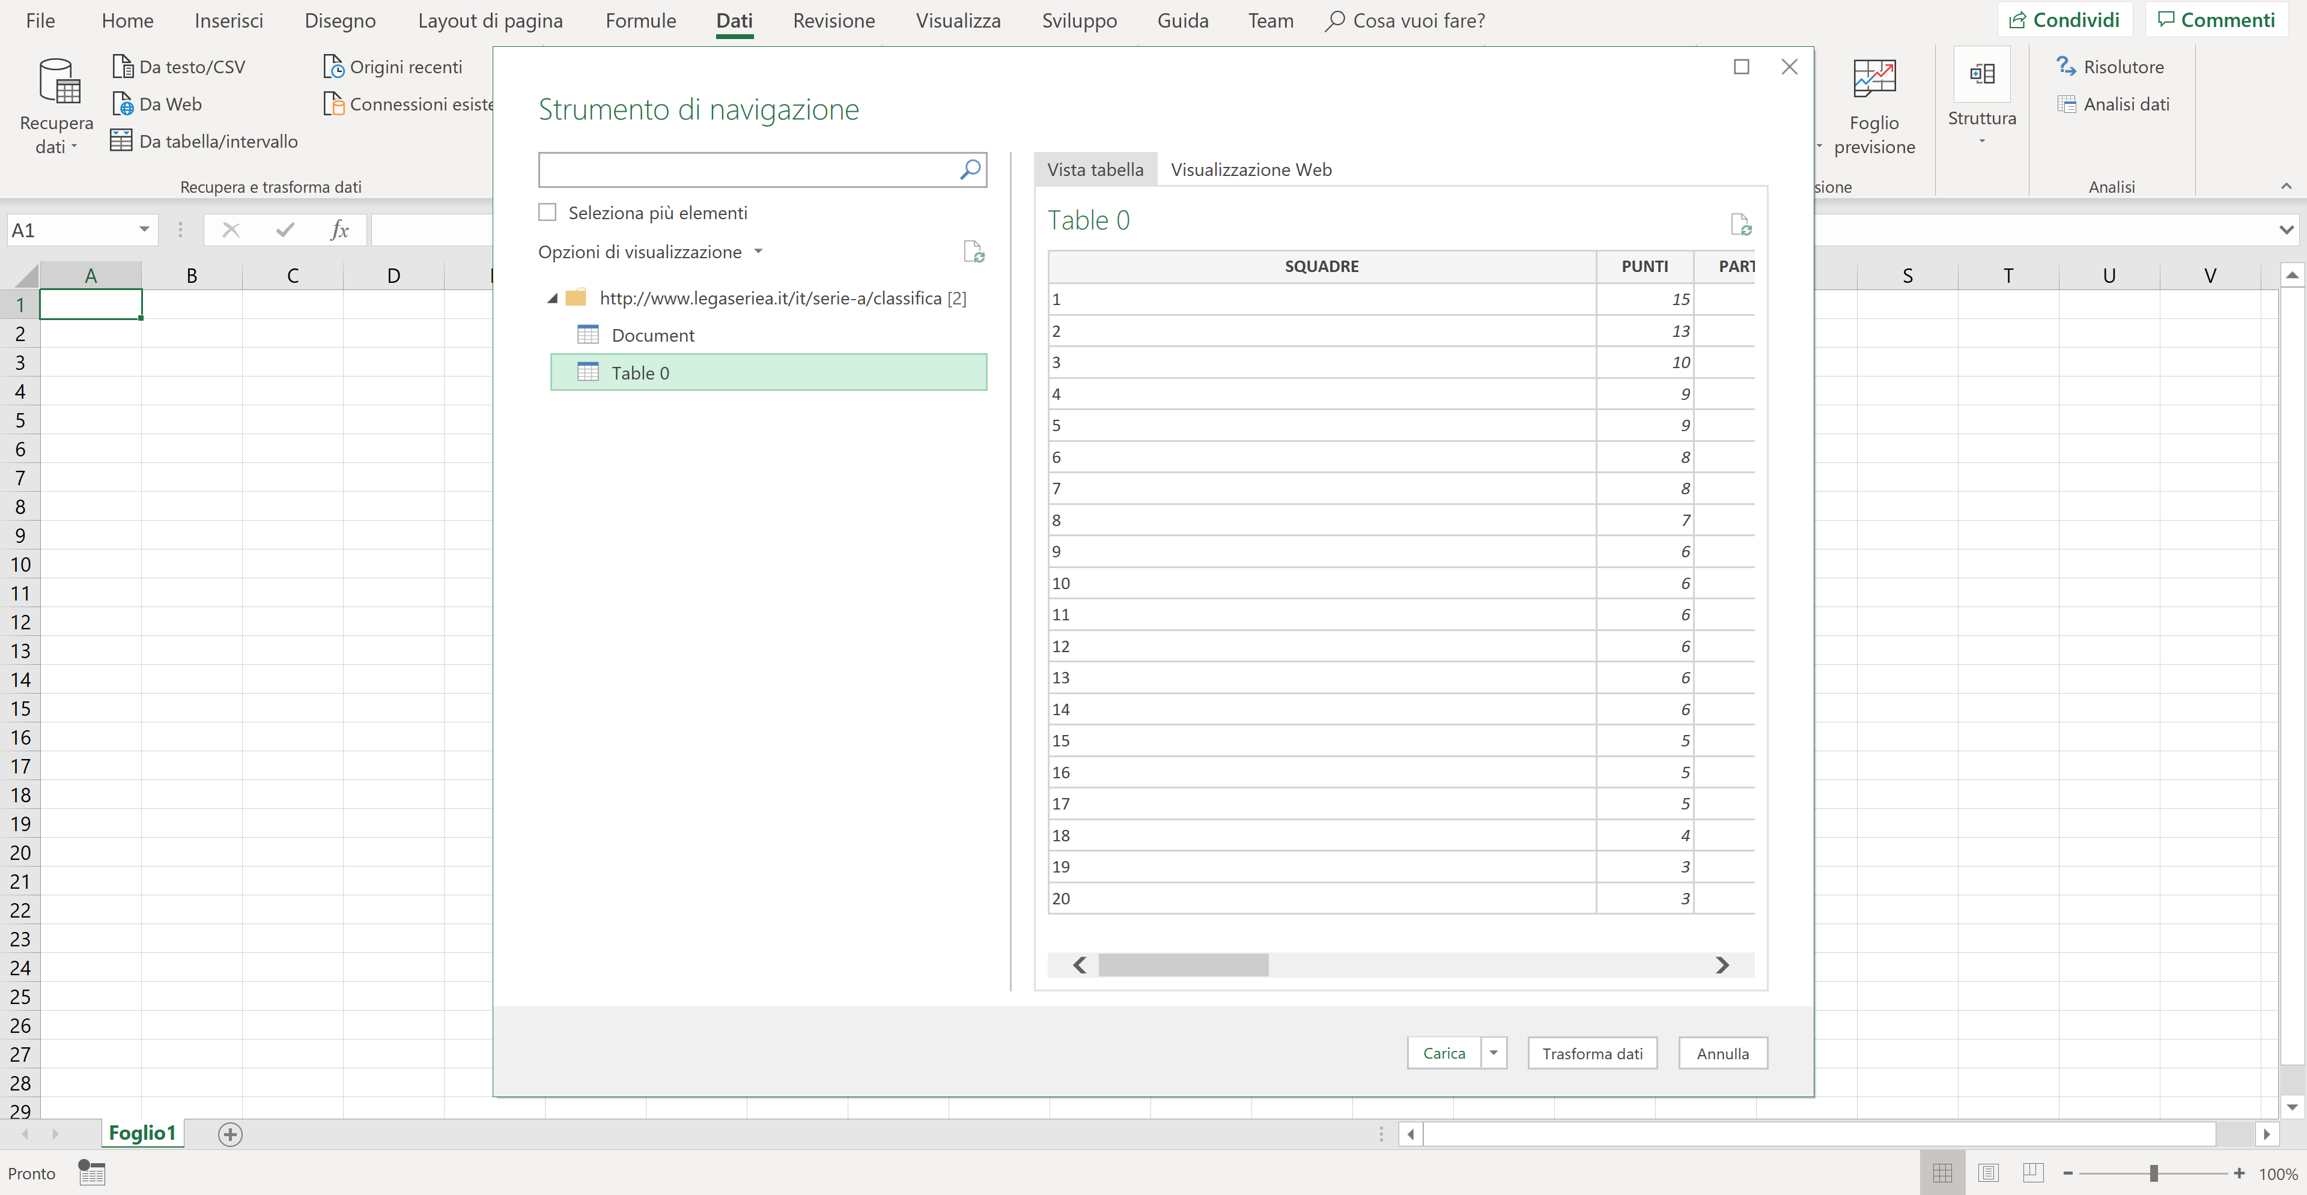Select column B header in sheet
This screenshot has height=1195, width=2307.
coord(192,275)
